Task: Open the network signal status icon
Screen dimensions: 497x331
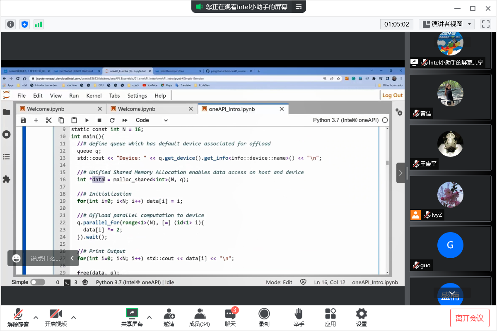Action: click(39, 24)
